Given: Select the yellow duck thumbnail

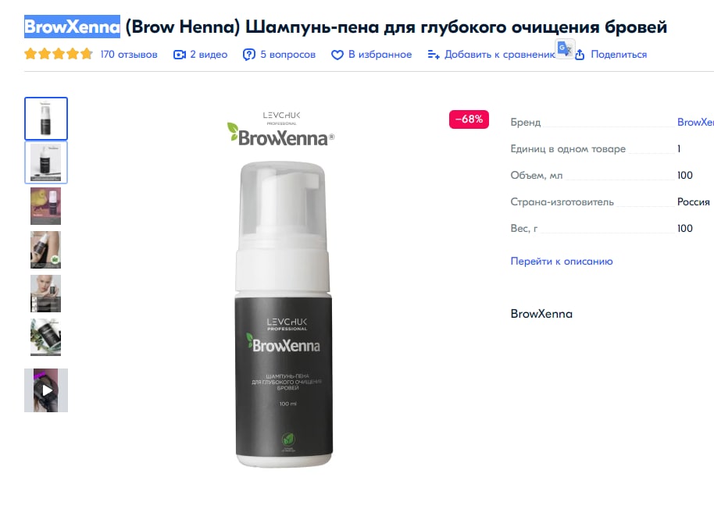Looking at the screenshot, I should (45, 206).
